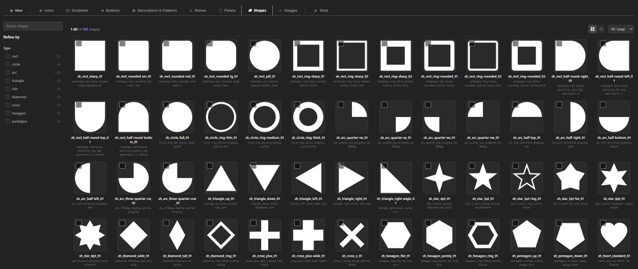Switch to the Gauges tab

coord(288,11)
